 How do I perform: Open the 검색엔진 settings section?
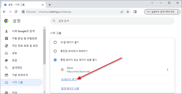tap(22, 68)
